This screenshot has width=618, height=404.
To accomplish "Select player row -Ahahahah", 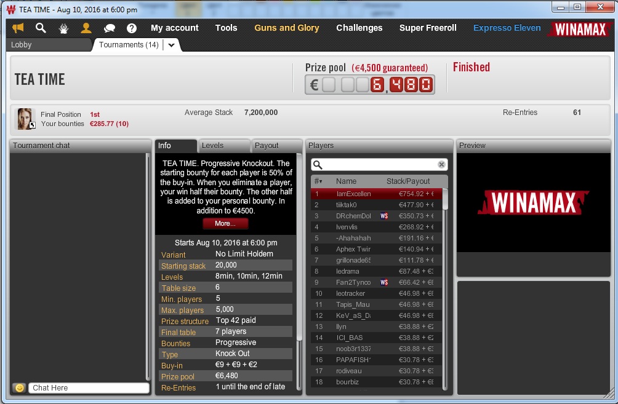I will coord(376,238).
